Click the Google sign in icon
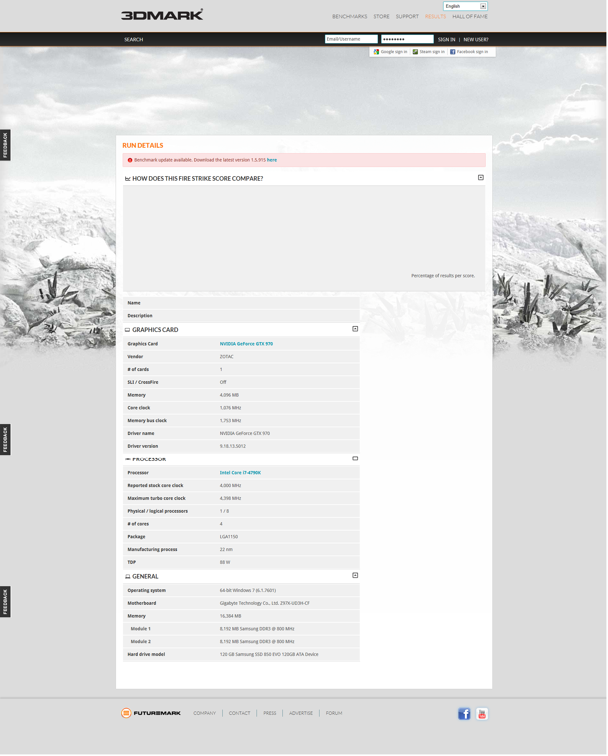 tap(376, 52)
